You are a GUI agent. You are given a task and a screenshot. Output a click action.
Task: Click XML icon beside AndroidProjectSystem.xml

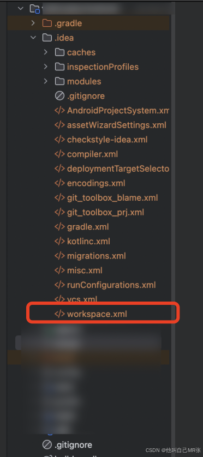[59, 111]
